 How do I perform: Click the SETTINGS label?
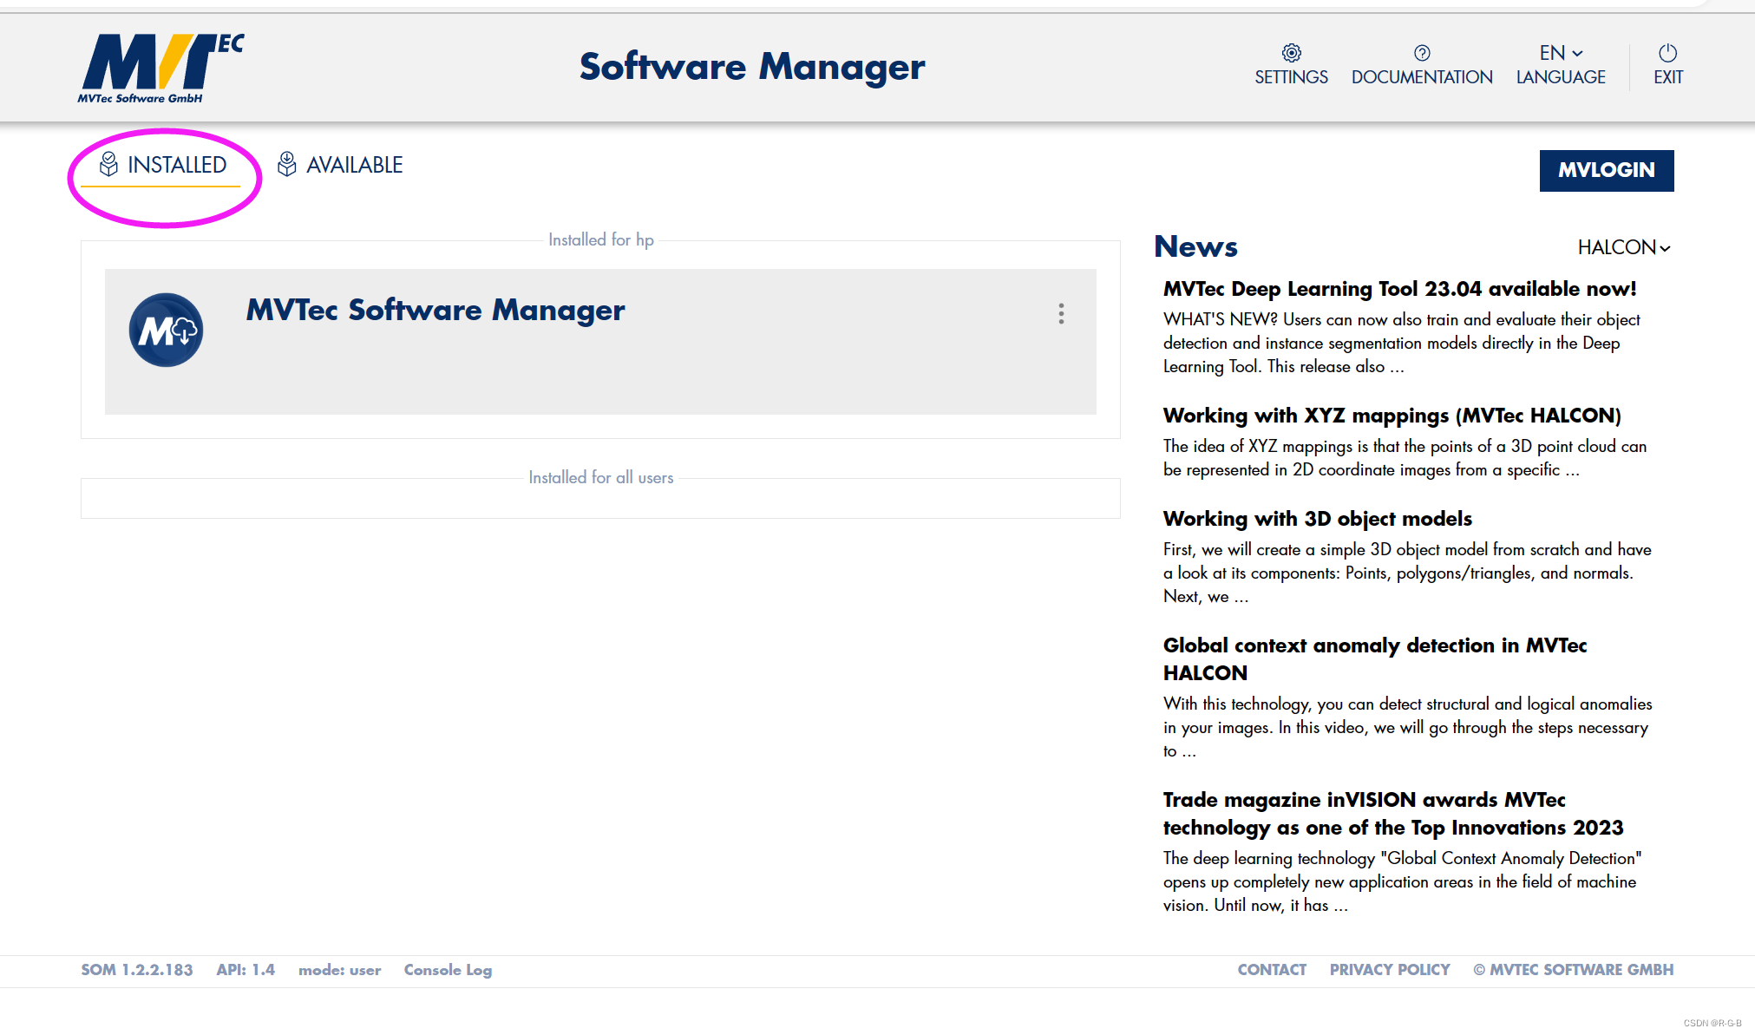(1291, 77)
